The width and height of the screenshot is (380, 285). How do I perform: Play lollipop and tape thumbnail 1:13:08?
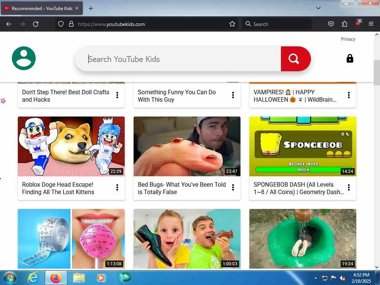click(71, 239)
